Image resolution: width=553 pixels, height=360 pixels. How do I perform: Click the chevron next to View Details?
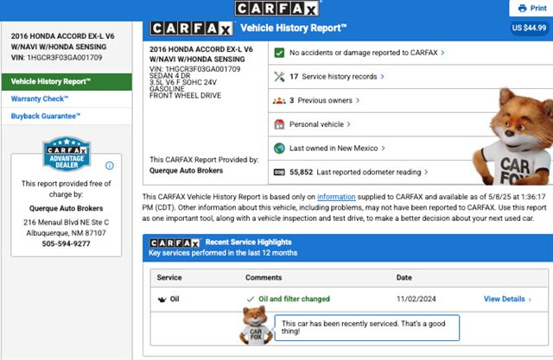530,300
